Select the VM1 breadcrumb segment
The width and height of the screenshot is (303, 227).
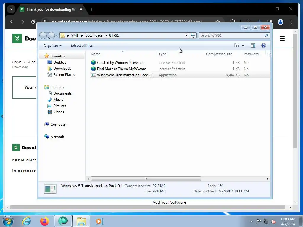click(x=75, y=35)
